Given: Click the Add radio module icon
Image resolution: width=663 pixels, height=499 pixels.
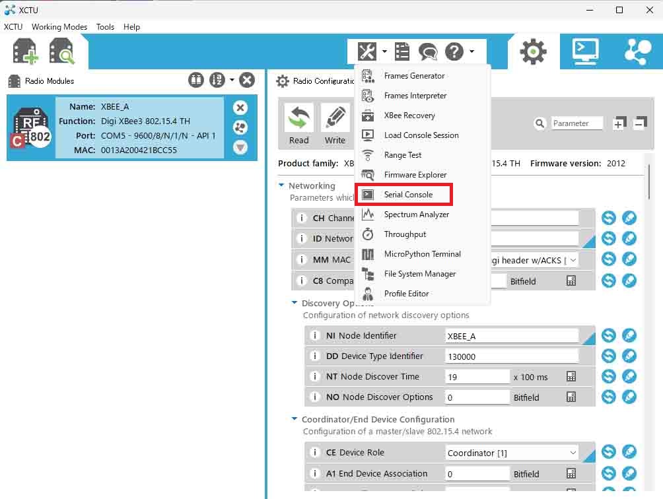Looking at the screenshot, I should click(x=25, y=51).
